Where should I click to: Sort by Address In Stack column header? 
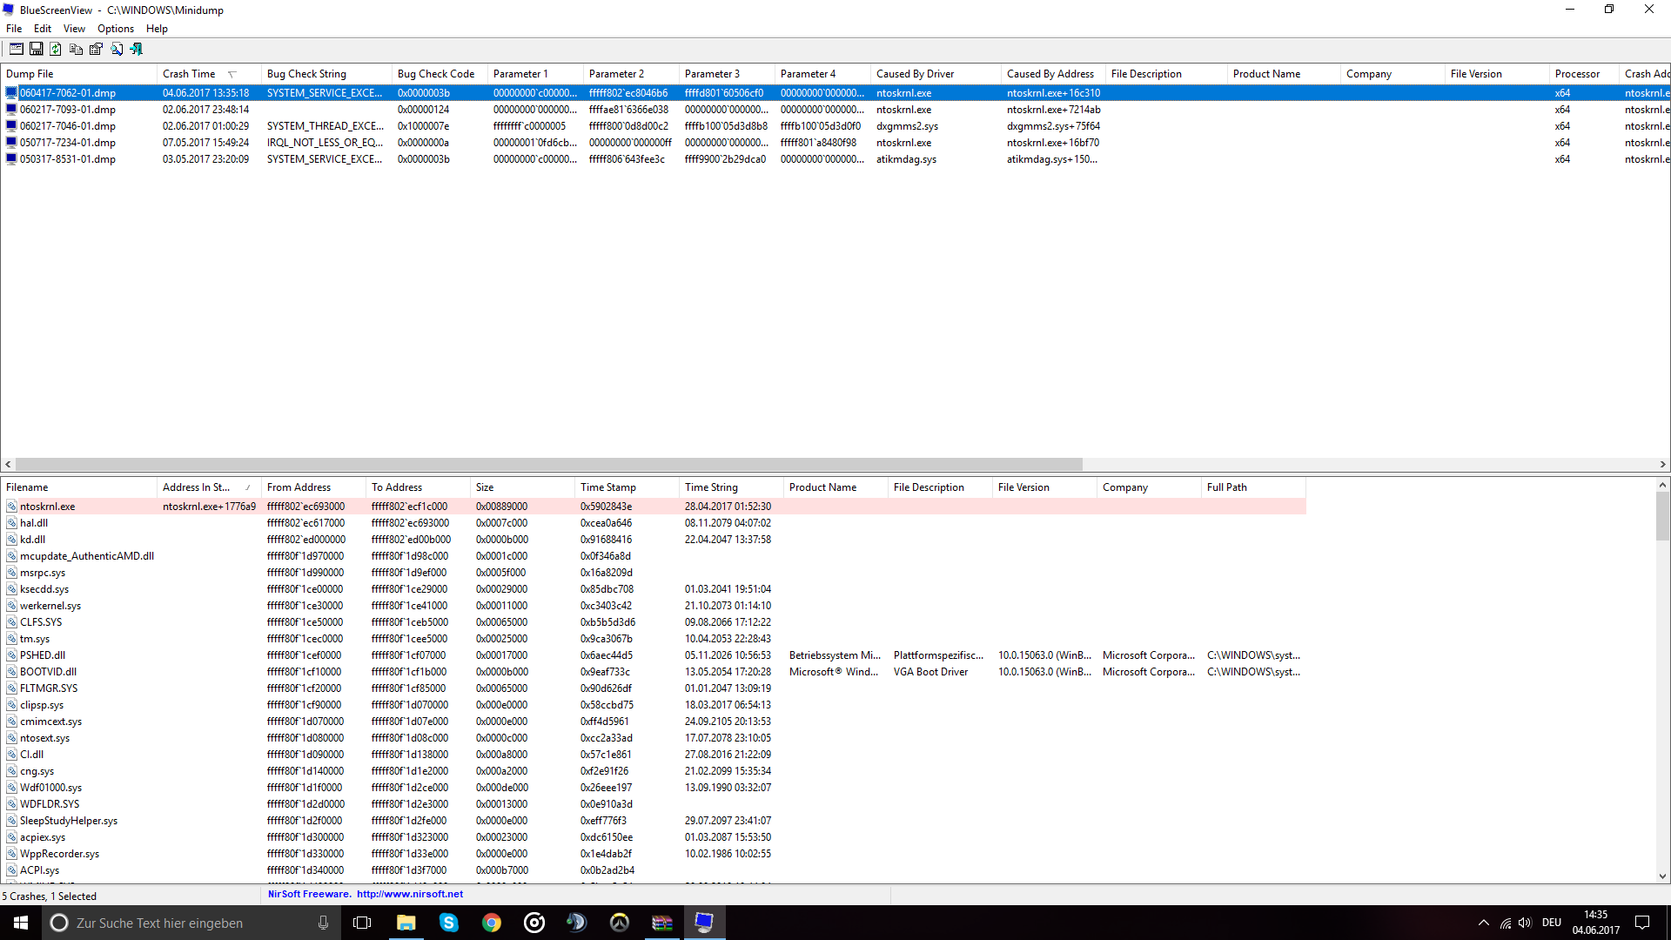pyautogui.click(x=196, y=487)
